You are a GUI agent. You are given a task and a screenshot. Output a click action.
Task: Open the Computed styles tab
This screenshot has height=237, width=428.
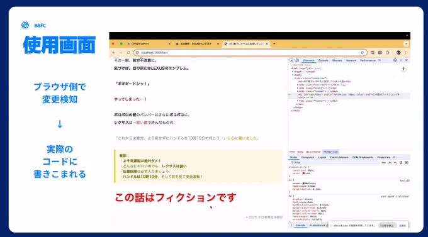coord(308,157)
